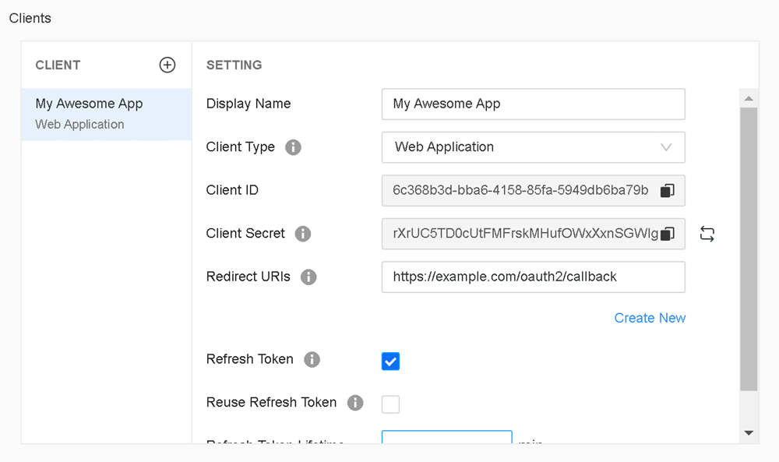Screen dimensions: 779x462
Task: Open Reuse Refresh Token info icon
Action: [x=355, y=403]
